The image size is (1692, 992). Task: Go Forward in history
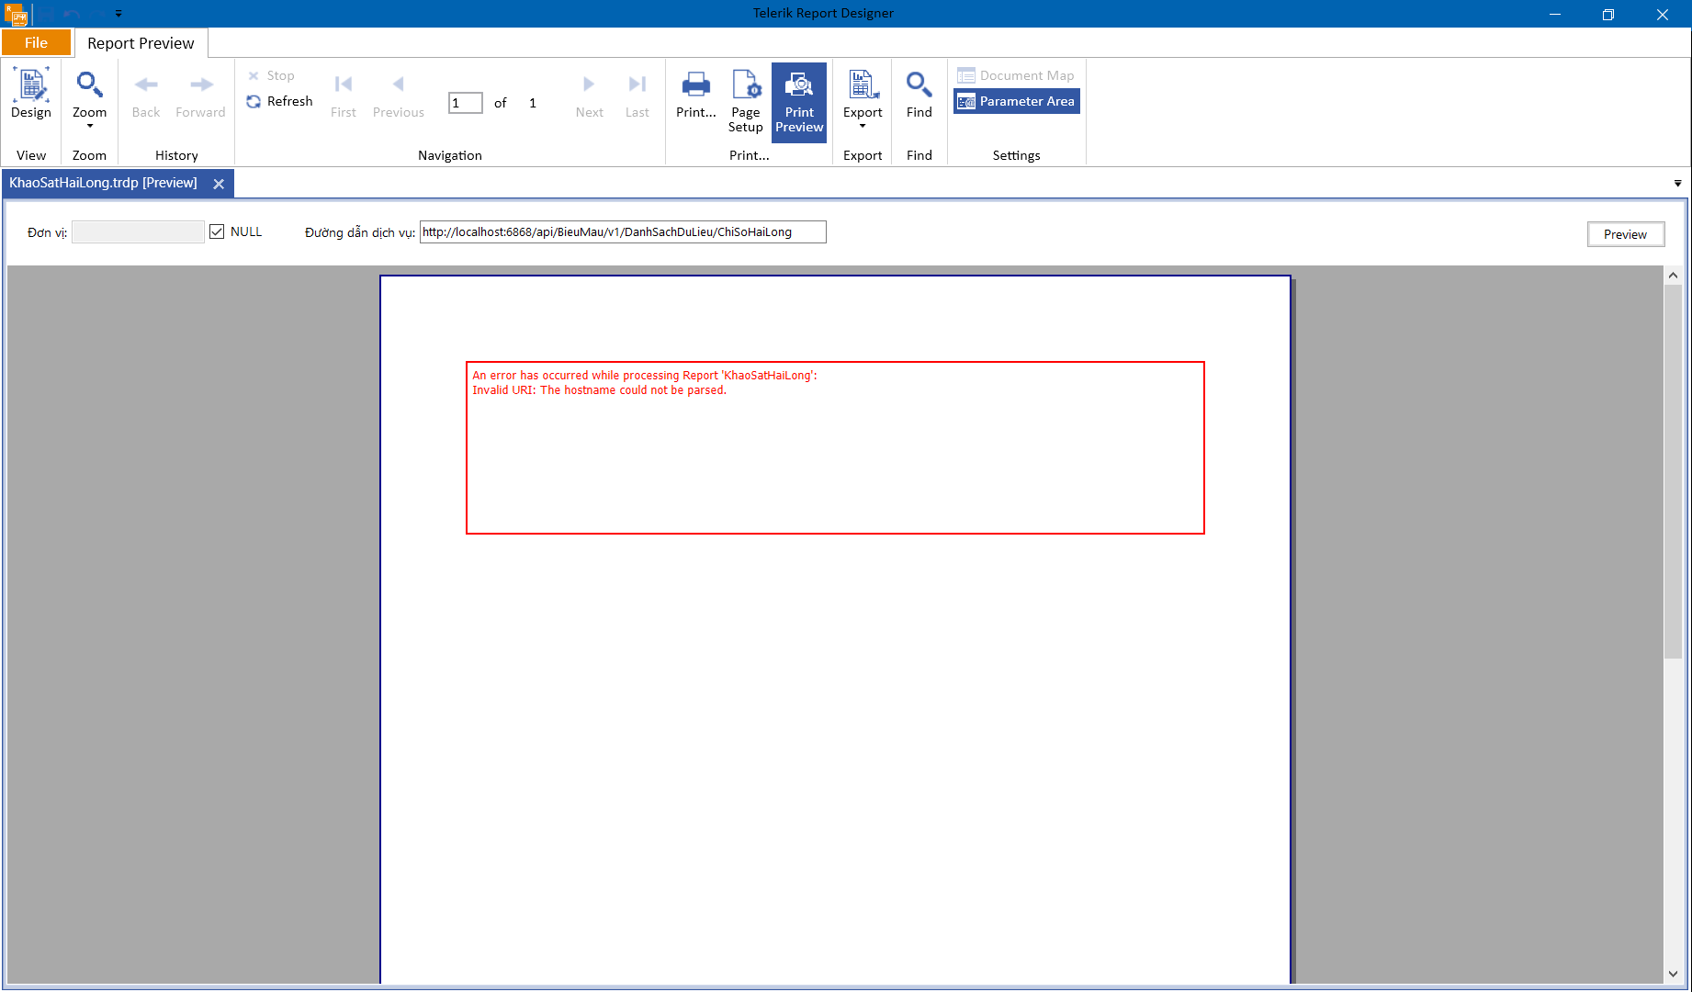click(x=200, y=96)
